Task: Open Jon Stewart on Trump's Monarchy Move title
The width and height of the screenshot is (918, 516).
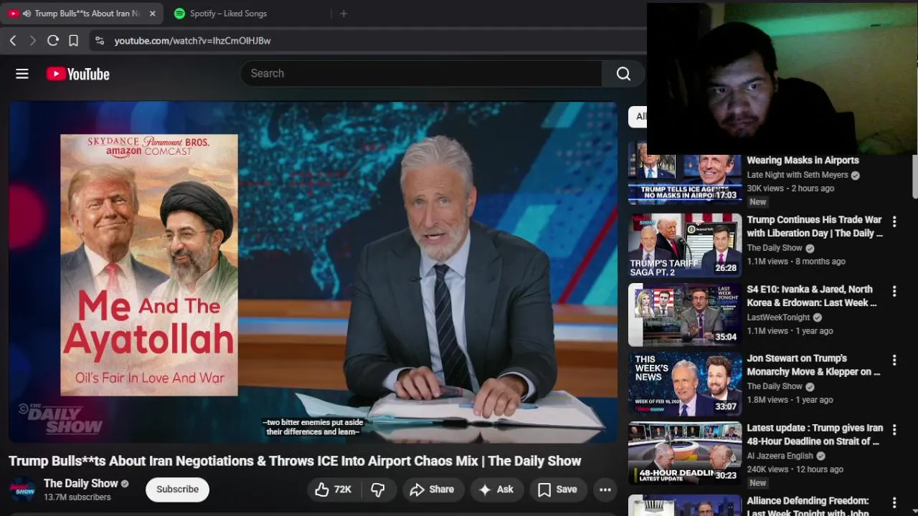Action: coord(813,365)
